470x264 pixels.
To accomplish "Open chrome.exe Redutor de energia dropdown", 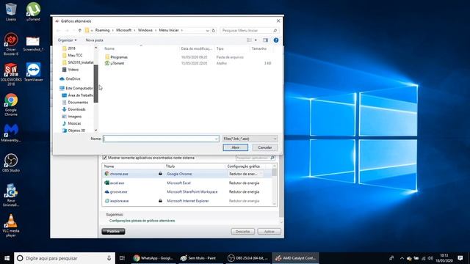I will (245, 174).
